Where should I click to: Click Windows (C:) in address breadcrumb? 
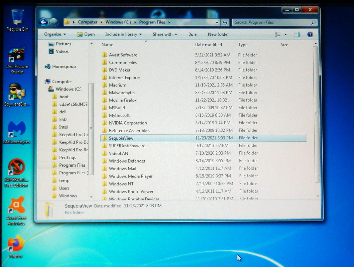tap(118, 22)
